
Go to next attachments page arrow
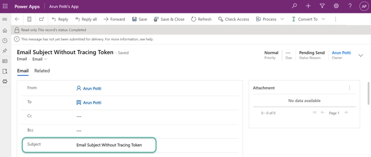click(346, 113)
